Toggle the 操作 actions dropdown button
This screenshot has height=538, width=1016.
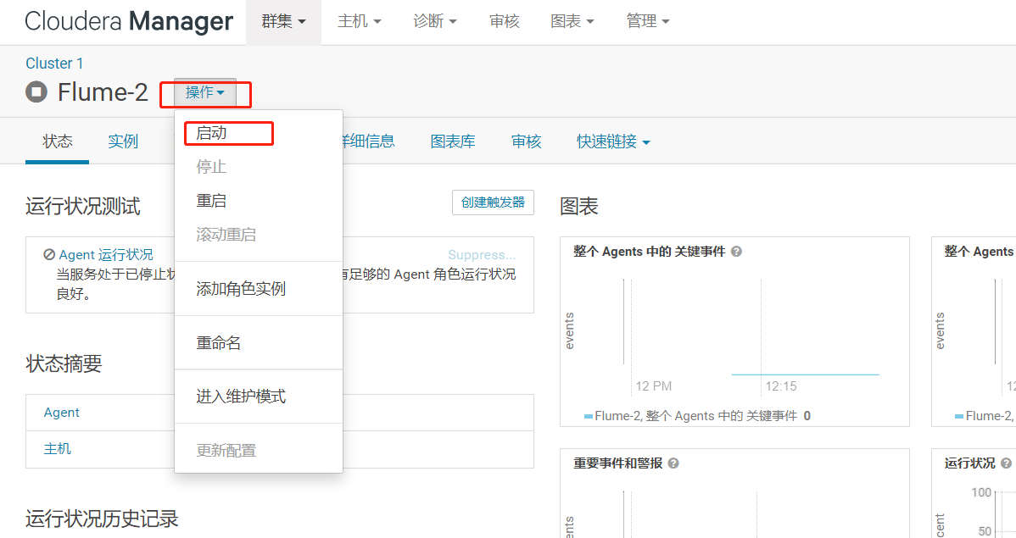[204, 92]
